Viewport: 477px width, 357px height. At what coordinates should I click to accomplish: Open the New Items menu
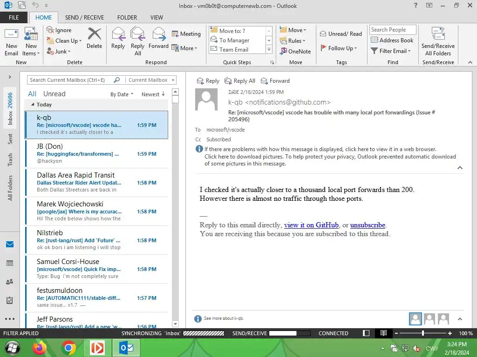tap(31, 42)
